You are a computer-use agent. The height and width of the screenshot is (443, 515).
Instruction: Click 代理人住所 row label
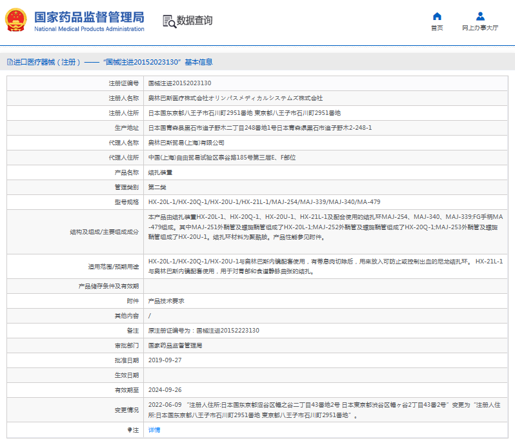(x=124, y=158)
